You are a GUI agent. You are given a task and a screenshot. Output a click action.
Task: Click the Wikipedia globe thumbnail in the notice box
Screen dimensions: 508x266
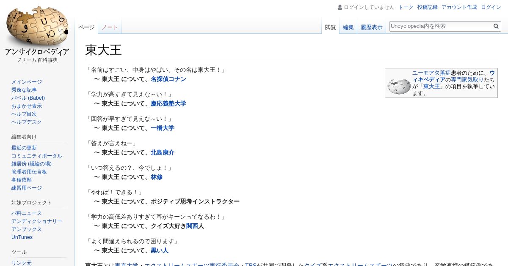pyautogui.click(x=399, y=86)
